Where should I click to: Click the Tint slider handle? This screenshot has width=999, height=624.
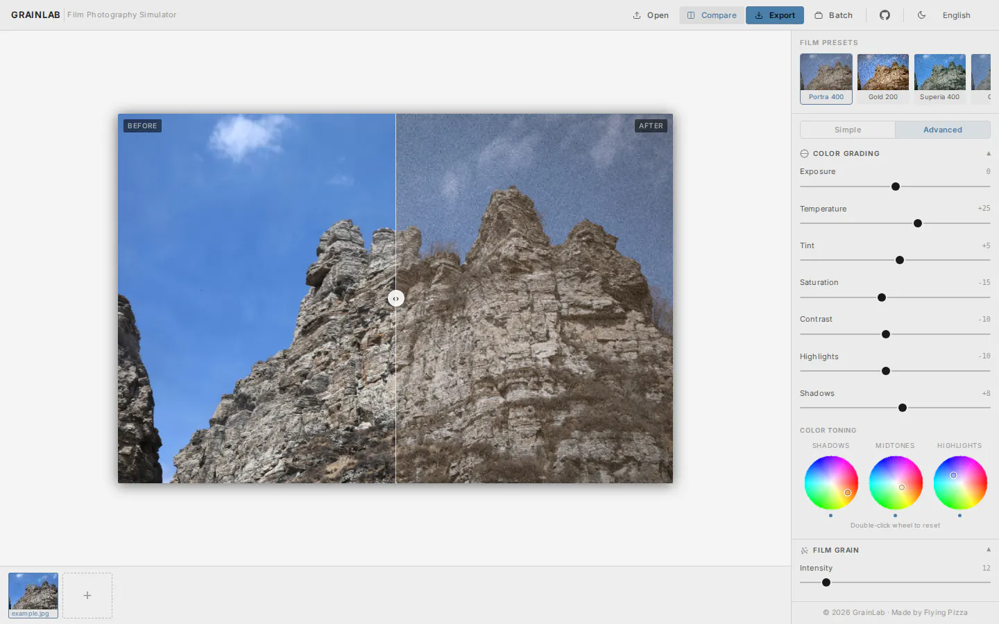point(900,260)
